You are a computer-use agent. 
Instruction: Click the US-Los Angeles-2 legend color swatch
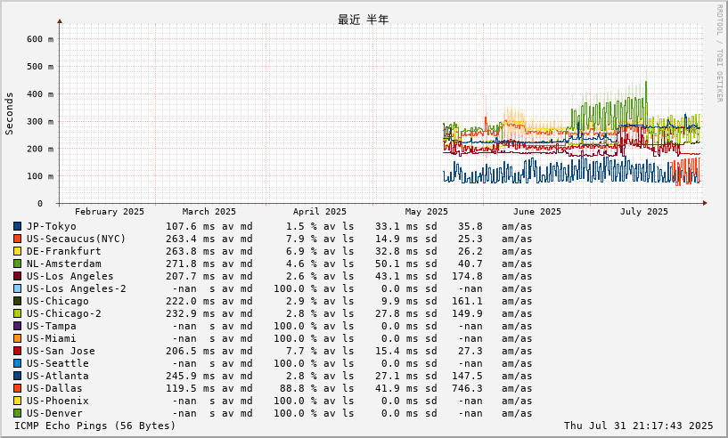(x=17, y=288)
